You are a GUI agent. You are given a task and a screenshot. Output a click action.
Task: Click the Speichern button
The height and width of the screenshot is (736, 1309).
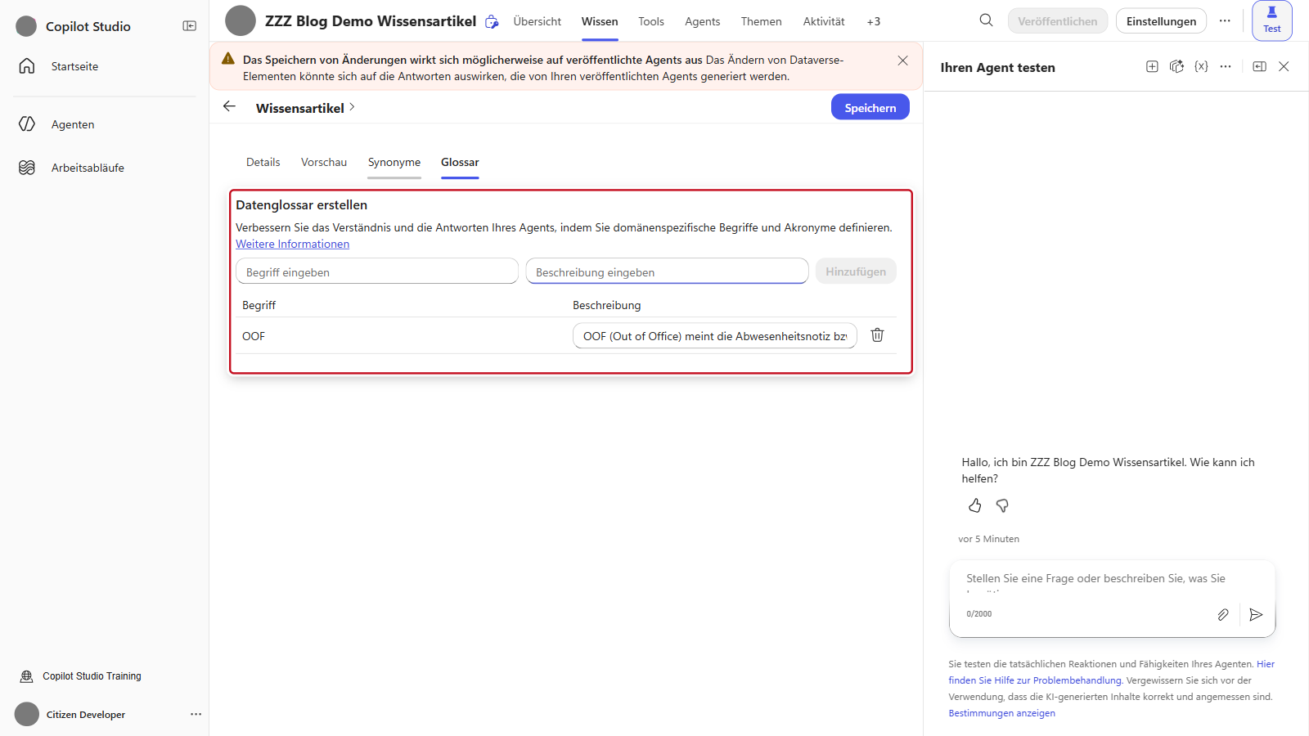(870, 107)
